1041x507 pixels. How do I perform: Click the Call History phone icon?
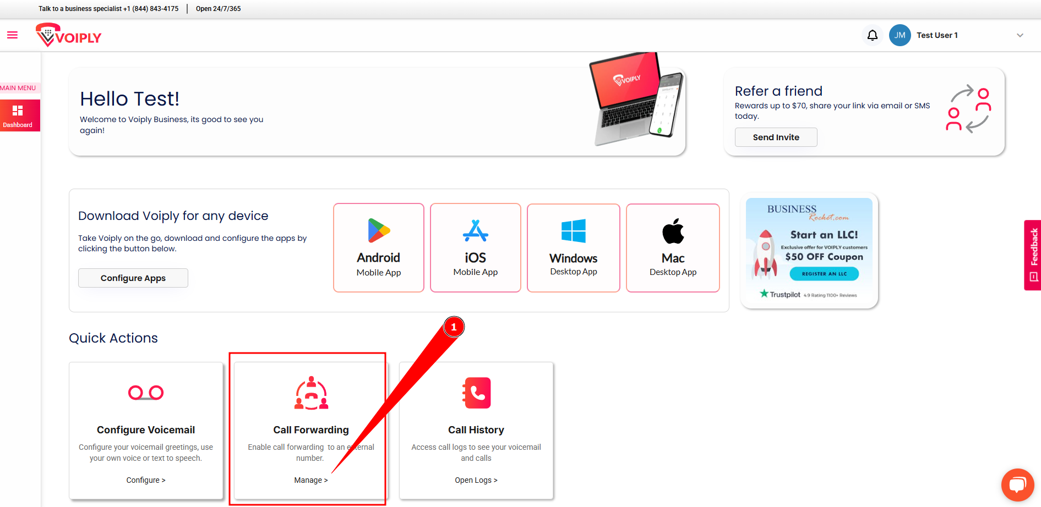point(476,393)
